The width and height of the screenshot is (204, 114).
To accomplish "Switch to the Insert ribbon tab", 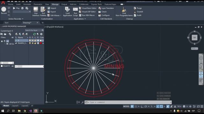I will pos(18,4).
